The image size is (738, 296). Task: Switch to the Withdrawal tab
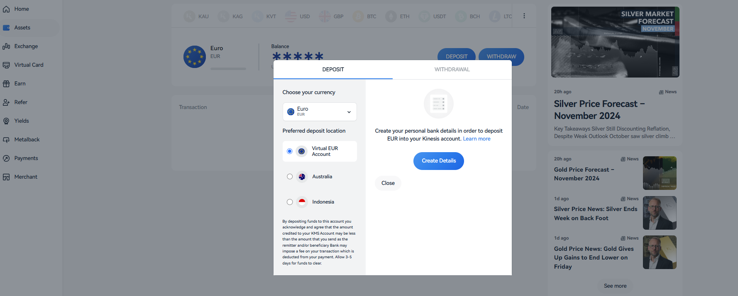[452, 70]
